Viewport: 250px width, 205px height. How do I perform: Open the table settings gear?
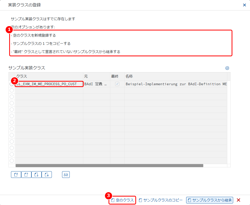pos(227,68)
